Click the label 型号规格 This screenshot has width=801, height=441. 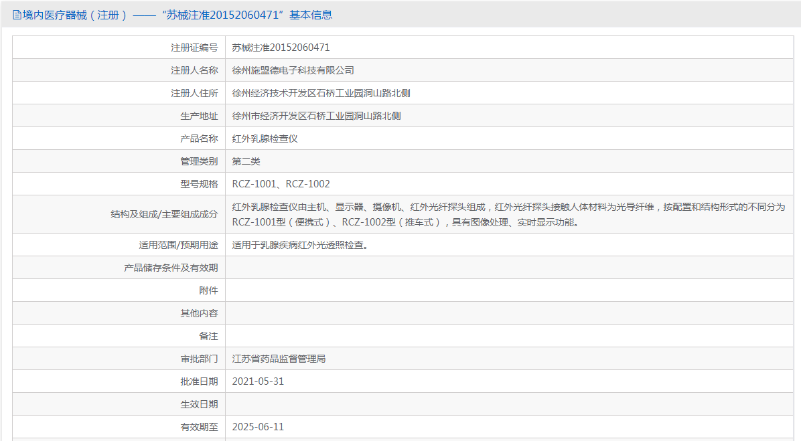pyautogui.click(x=199, y=184)
